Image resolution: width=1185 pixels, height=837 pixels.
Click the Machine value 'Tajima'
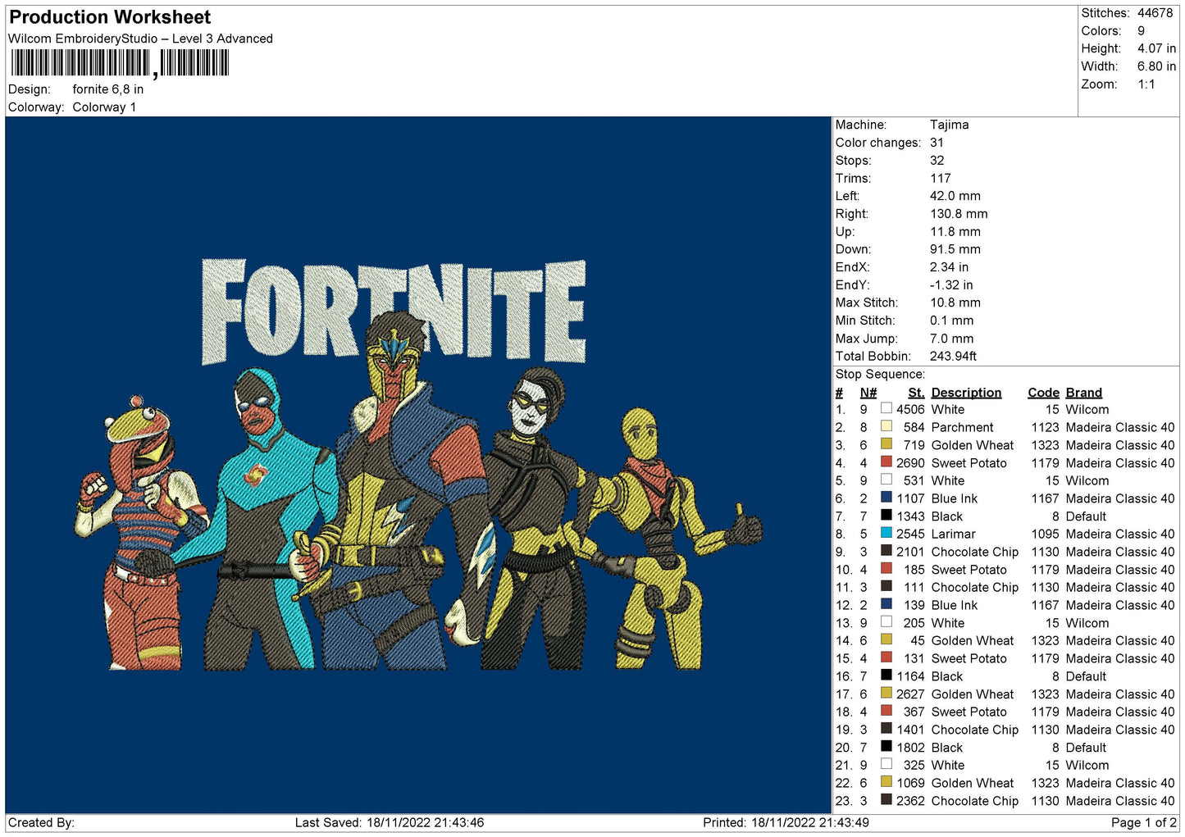click(x=949, y=125)
